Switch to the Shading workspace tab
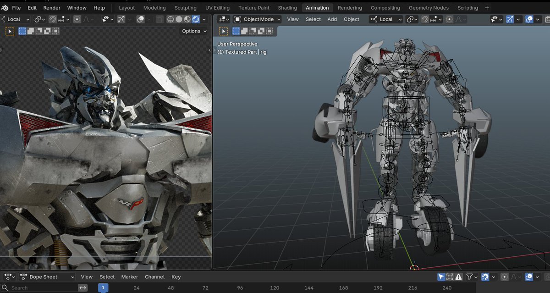The image size is (550, 293). point(287,7)
